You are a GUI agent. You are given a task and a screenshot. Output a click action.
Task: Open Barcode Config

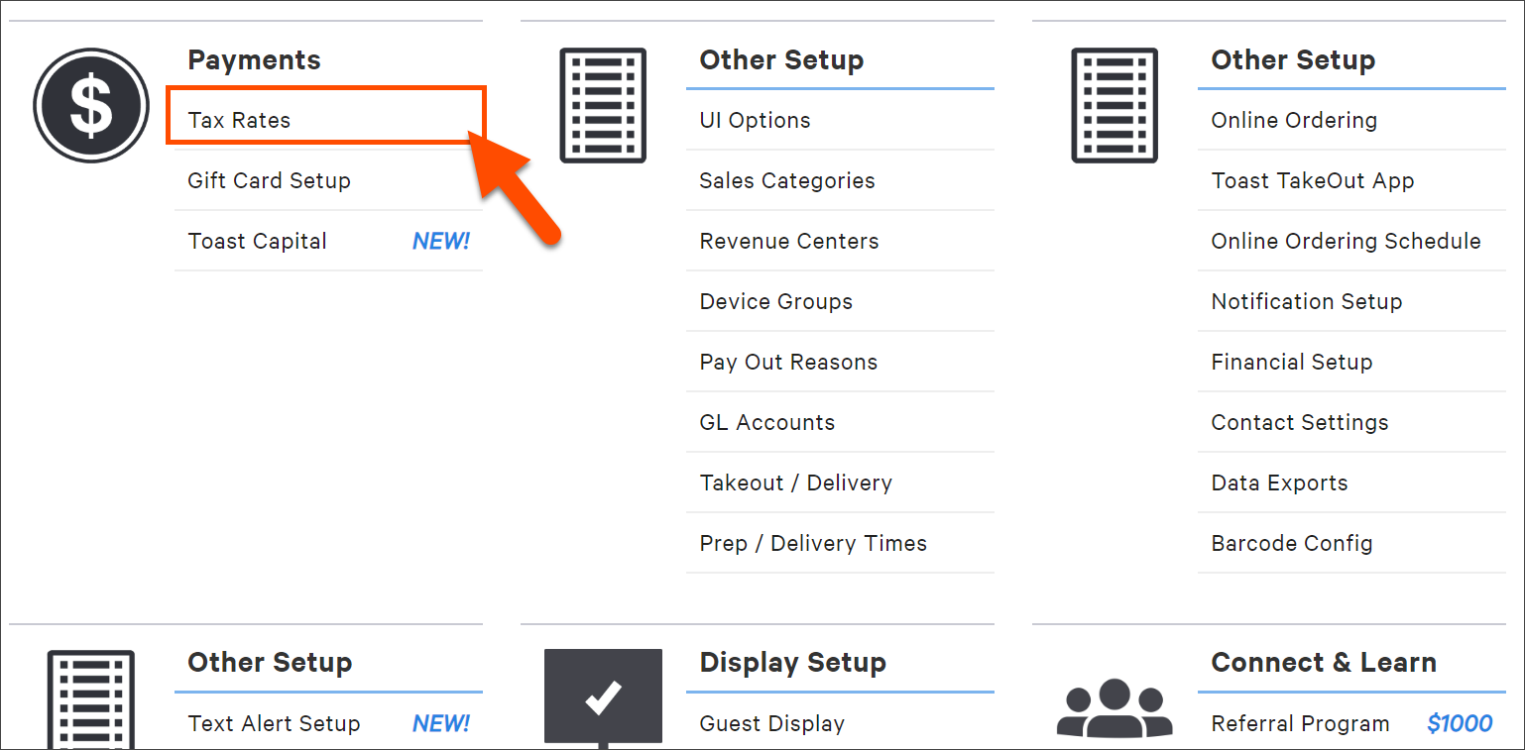[x=1291, y=543]
